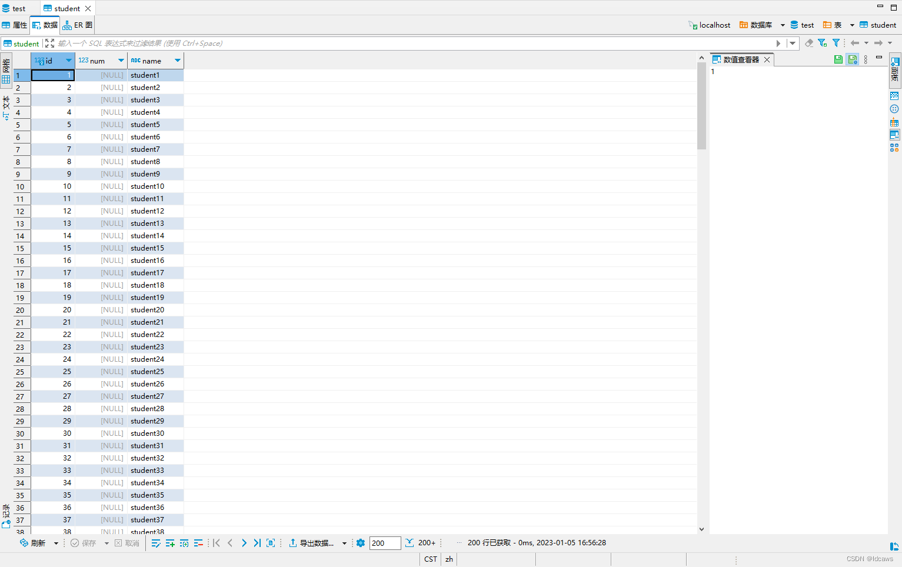The image size is (902, 567).
Task: Click the edit cell value icon in bottom toolbar
Action: coord(156,543)
